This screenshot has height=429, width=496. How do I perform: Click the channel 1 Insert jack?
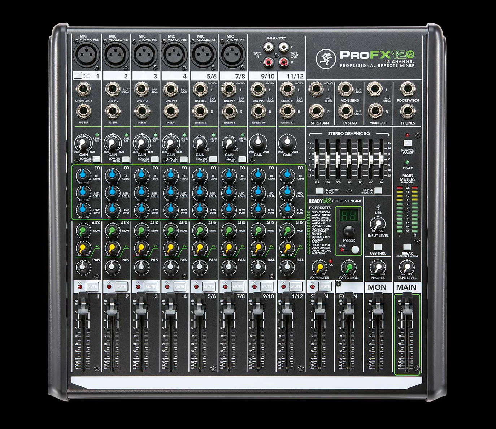(83, 111)
